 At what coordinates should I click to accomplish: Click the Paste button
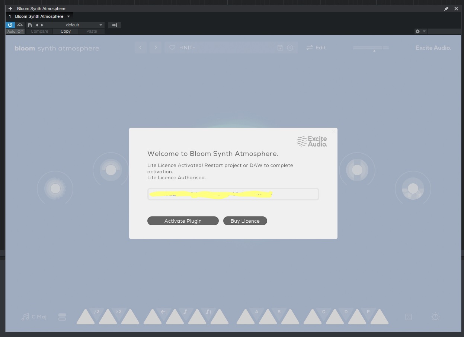[92, 31]
